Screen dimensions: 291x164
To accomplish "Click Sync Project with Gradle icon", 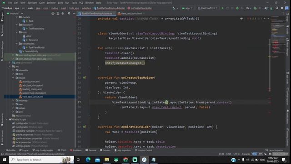I will [266, 8].
